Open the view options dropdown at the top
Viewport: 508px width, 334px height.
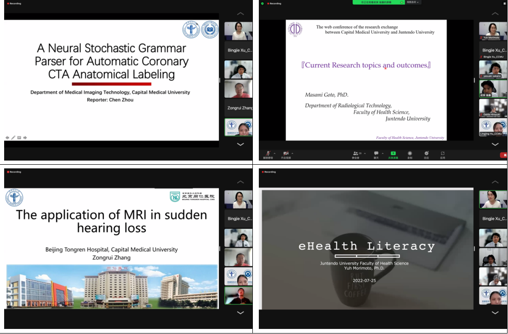[x=412, y=2]
